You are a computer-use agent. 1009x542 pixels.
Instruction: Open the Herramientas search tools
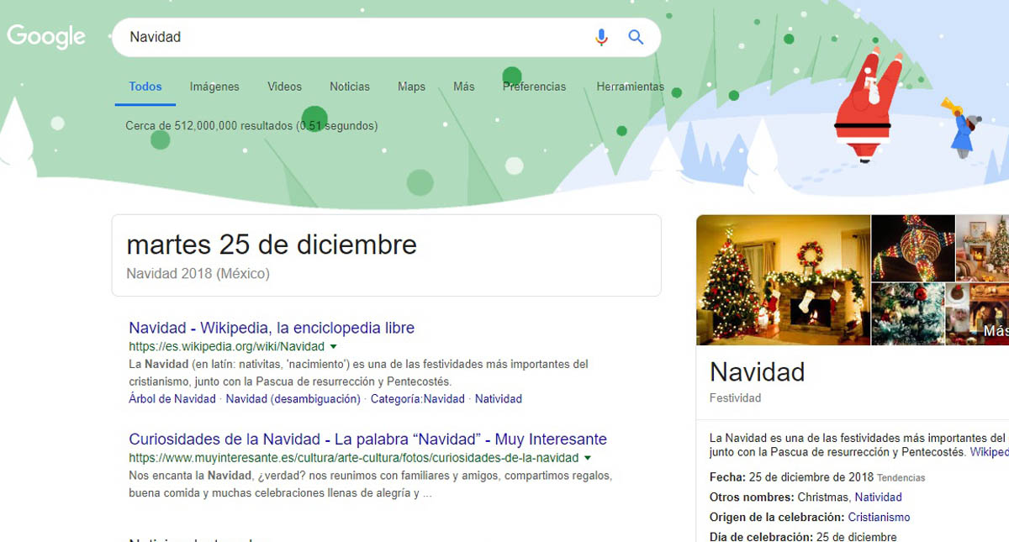(x=630, y=87)
